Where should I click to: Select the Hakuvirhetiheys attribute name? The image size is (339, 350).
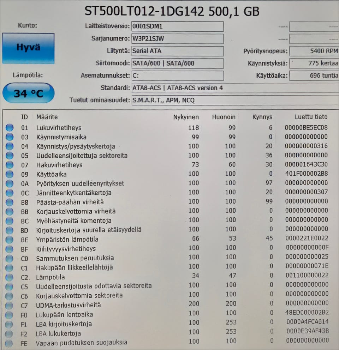pyautogui.click(x=59, y=165)
